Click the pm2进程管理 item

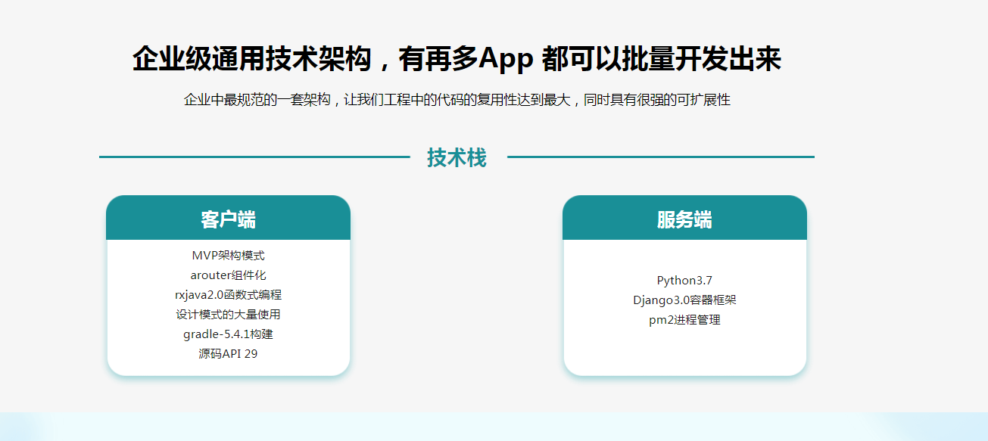[x=684, y=319]
